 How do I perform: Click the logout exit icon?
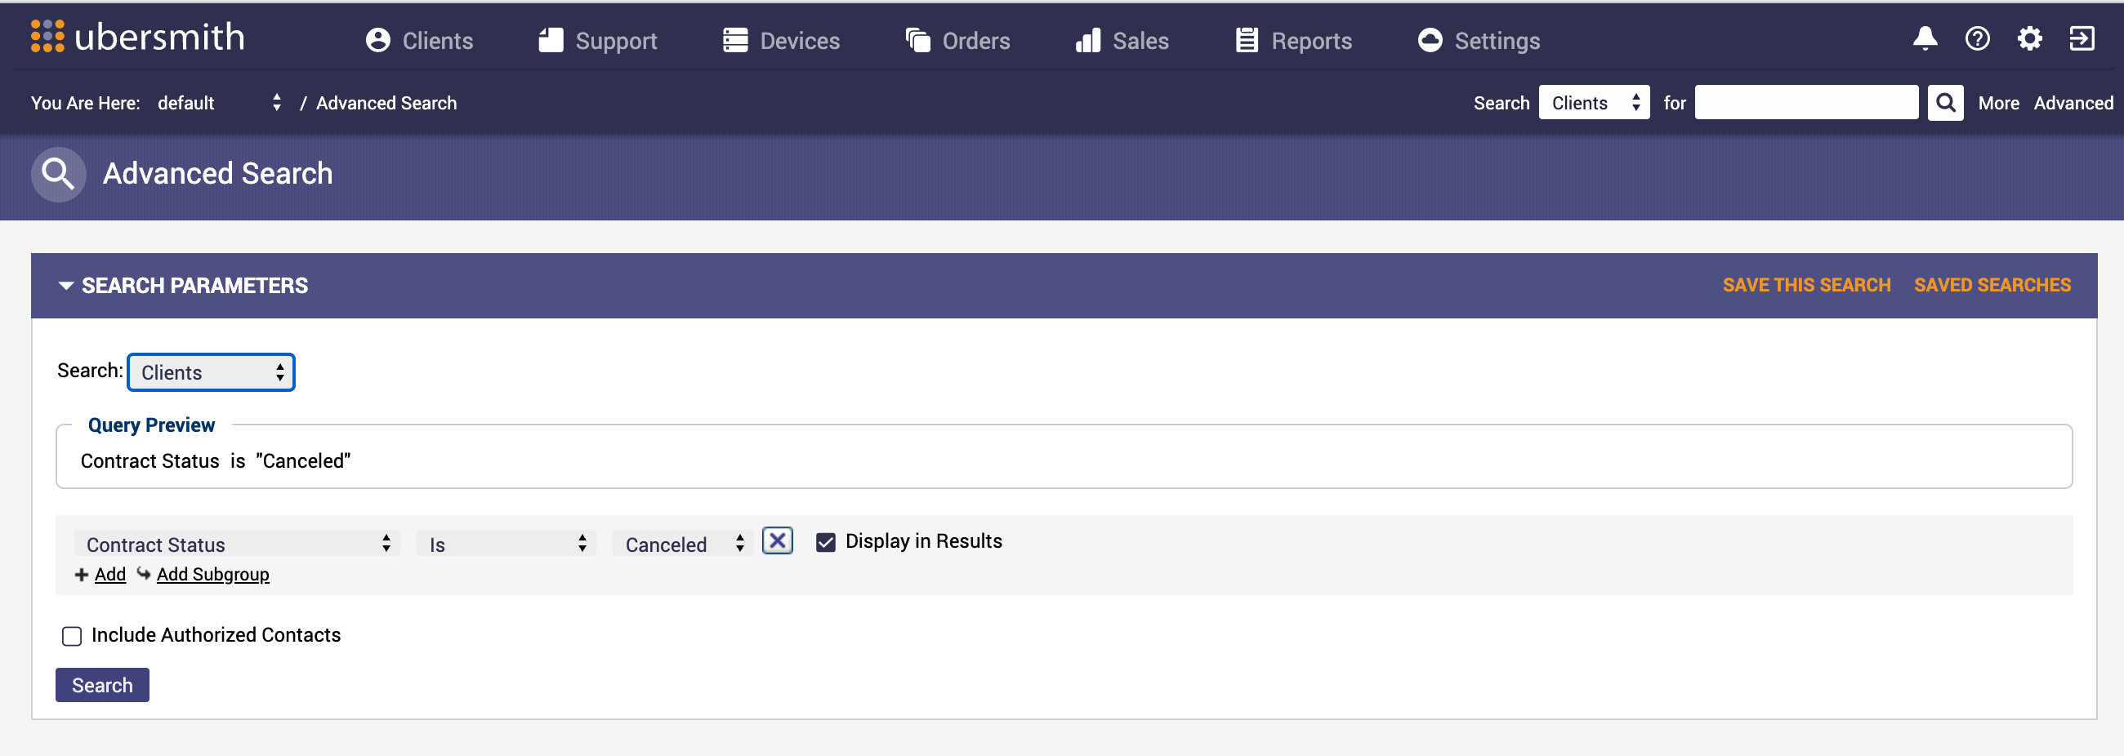coord(2082,38)
